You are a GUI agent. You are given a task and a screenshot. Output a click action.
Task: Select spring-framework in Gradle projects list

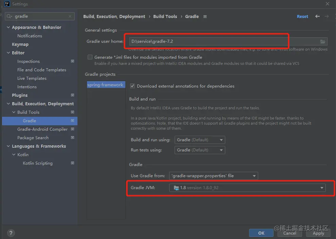[x=106, y=85]
